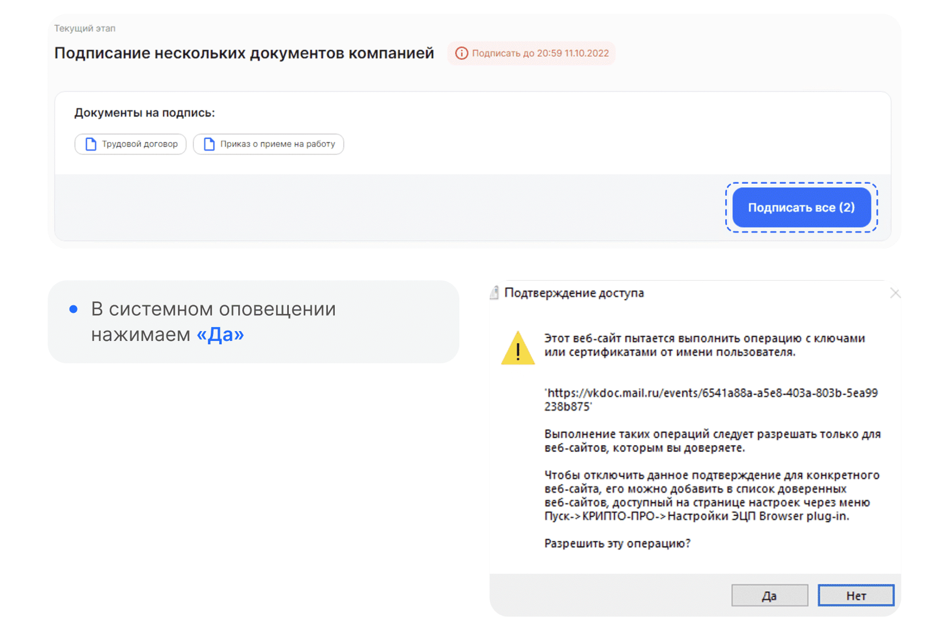Decline the operation with "Нет"
The height and width of the screenshot is (629, 948).
(856, 596)
